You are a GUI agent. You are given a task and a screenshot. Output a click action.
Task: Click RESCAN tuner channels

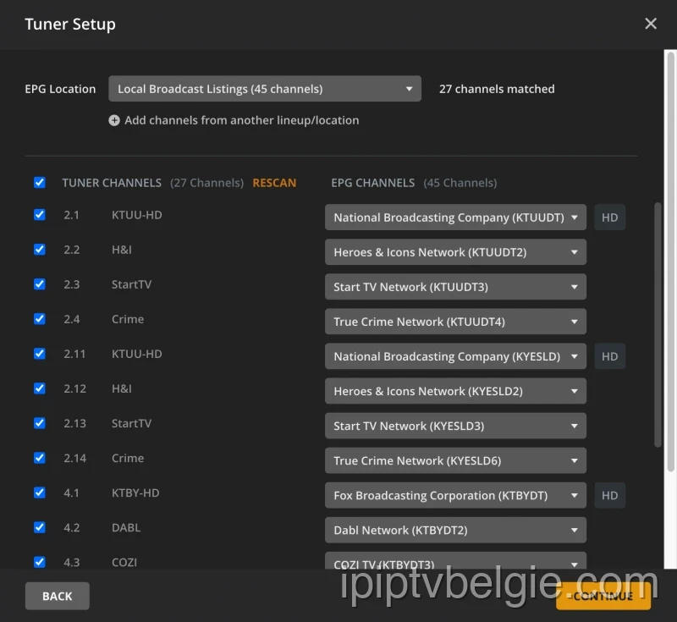274,183
